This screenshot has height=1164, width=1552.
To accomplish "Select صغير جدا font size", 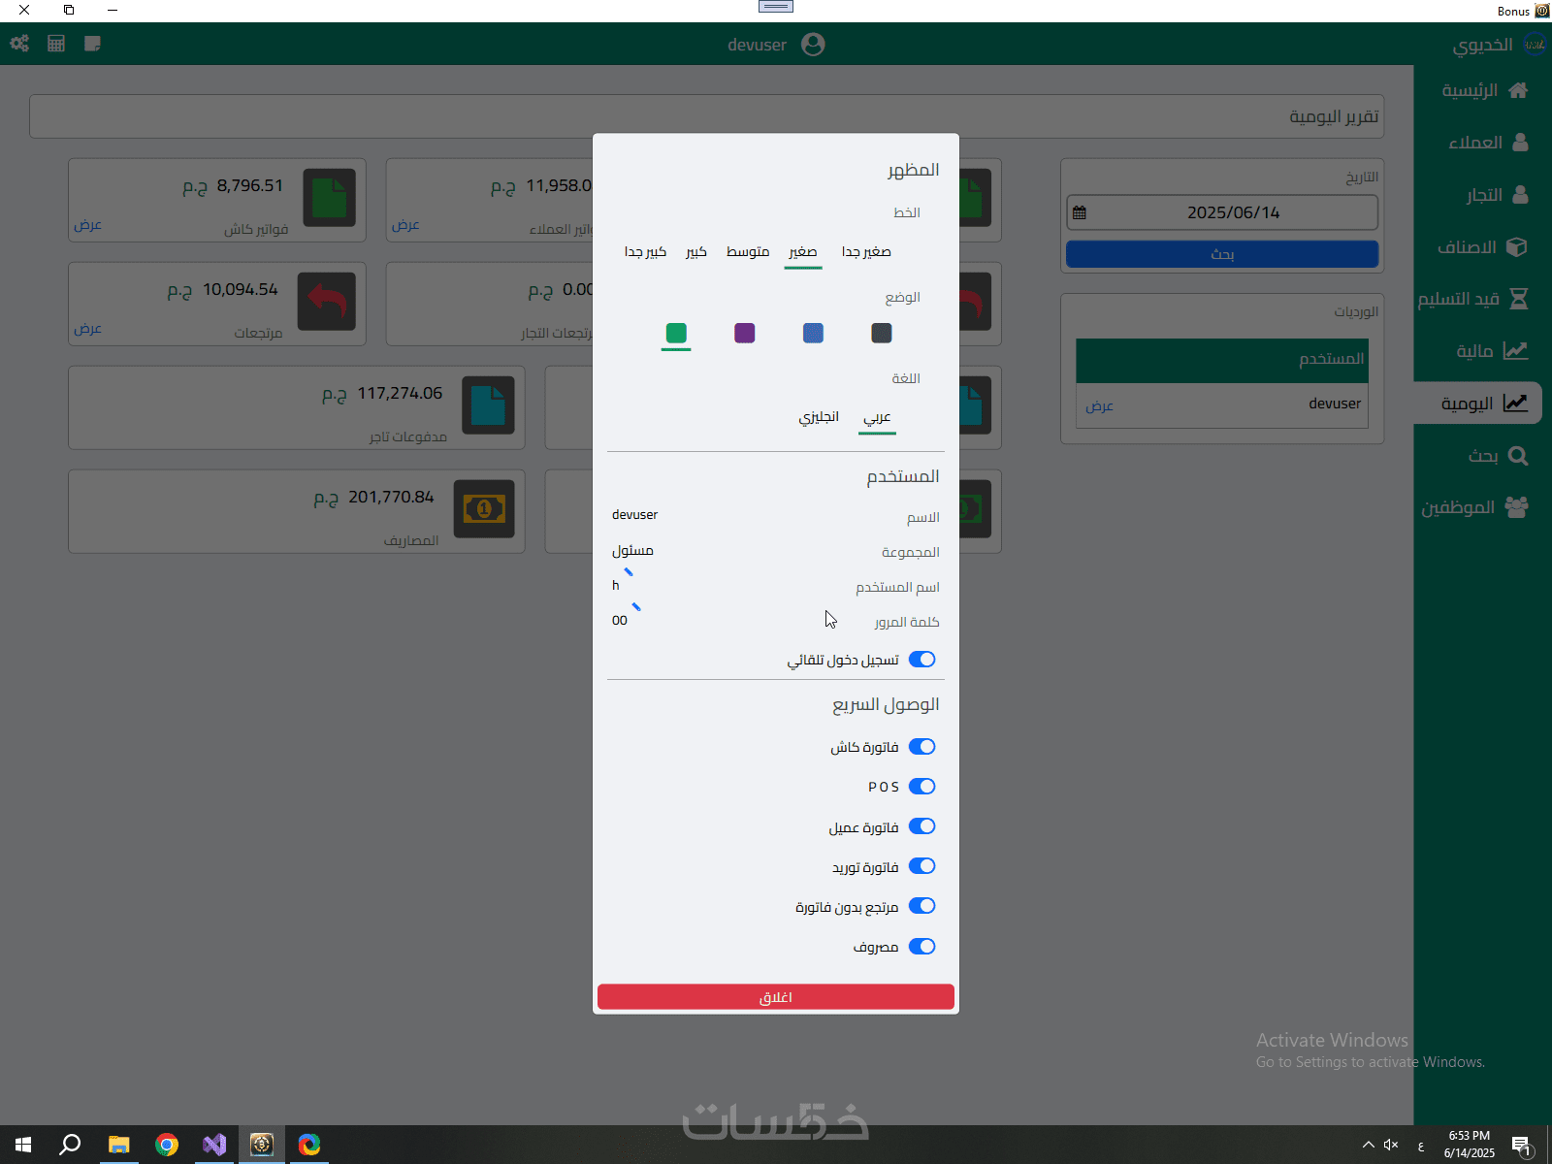I will click(x=866, y=252).
